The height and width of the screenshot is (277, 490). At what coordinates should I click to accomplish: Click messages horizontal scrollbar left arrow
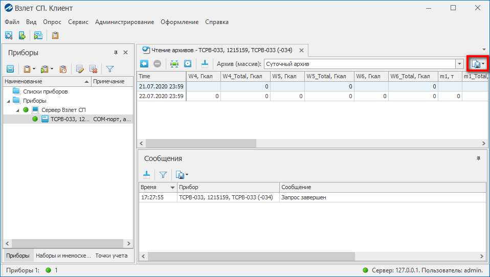click(x=143, y=256)
